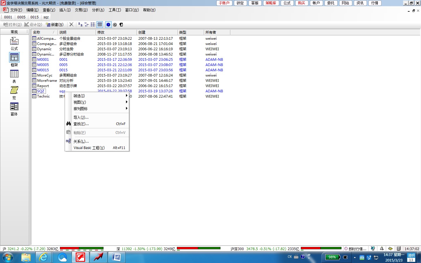
Task: Select the 表 (Table) sidebar icon
Action: tap(14, 76)
